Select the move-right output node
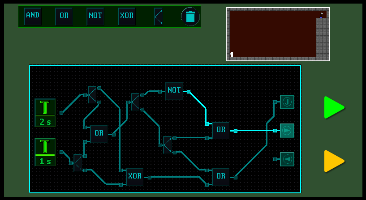The width and height of the screenshot is (366, 200). (x=287, y=131)
